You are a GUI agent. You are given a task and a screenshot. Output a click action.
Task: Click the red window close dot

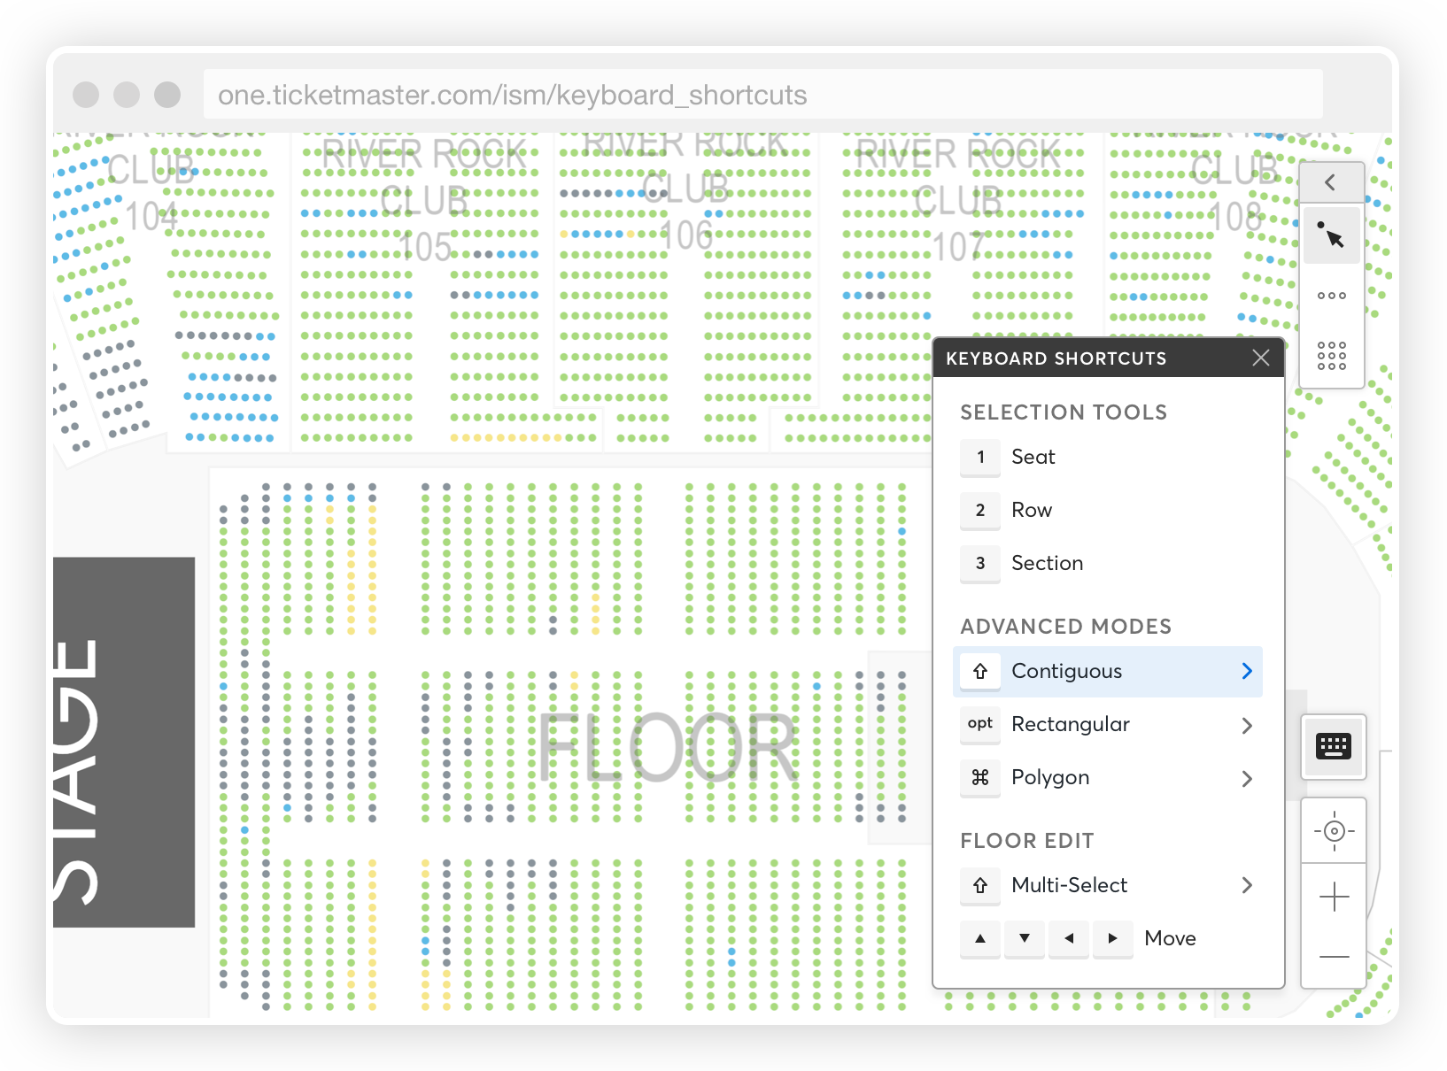(x=86, y=95)
